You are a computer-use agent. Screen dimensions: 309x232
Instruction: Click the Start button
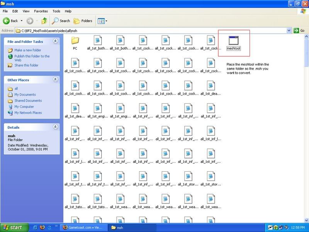(x=14, y=227)
